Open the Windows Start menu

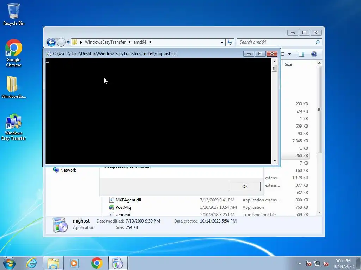(10, 263)
